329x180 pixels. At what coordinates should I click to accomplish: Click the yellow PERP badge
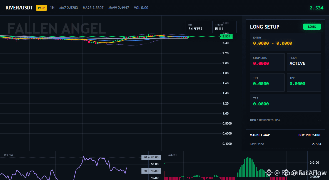41,8
